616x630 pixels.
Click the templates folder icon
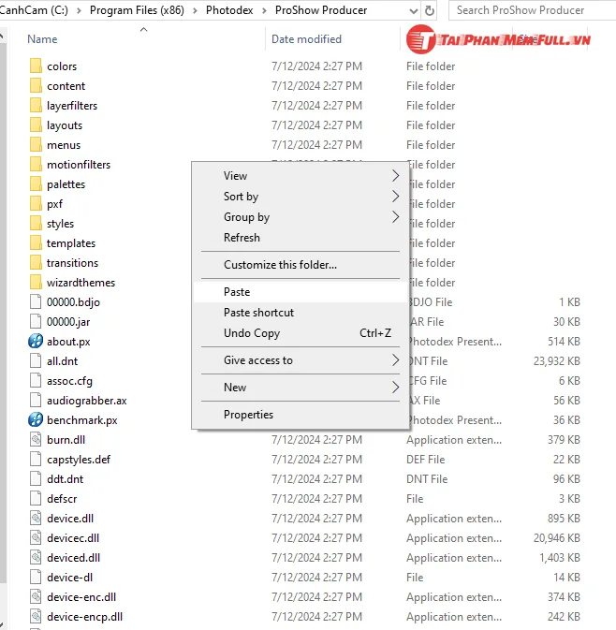(36, 243)
